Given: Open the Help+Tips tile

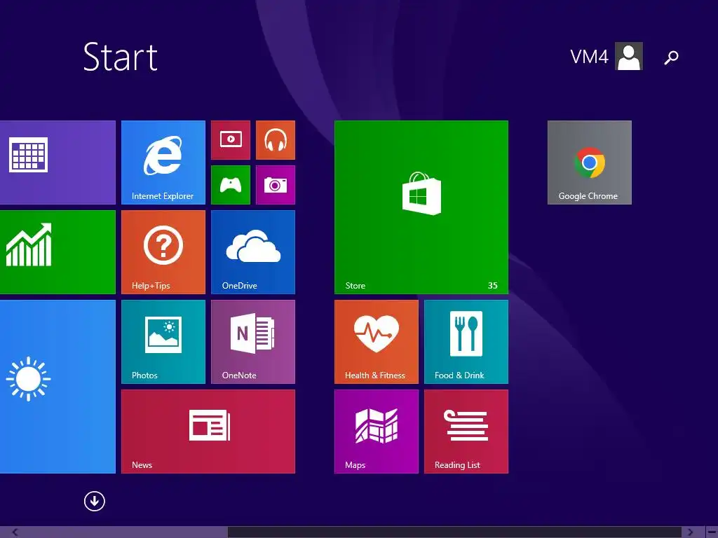Looking at the screenshot, I should coord(163,252).
